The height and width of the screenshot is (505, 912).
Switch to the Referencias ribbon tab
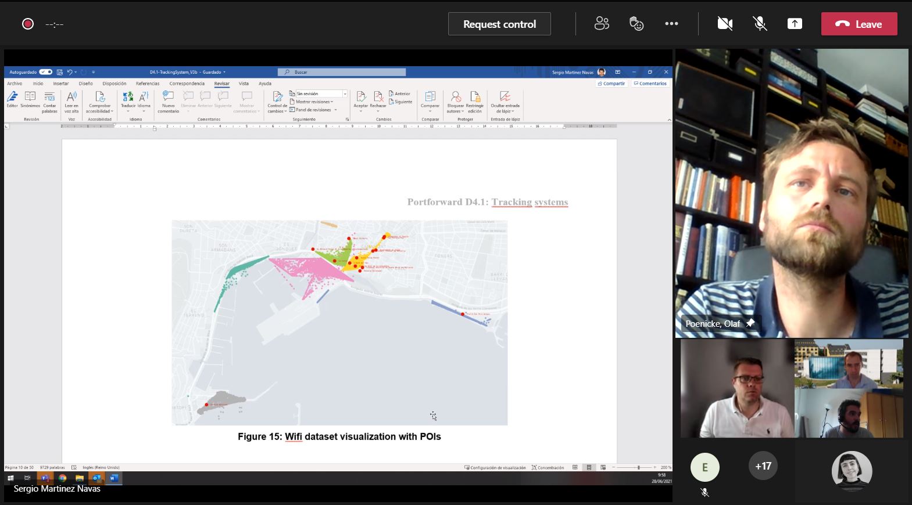[148, 84]
